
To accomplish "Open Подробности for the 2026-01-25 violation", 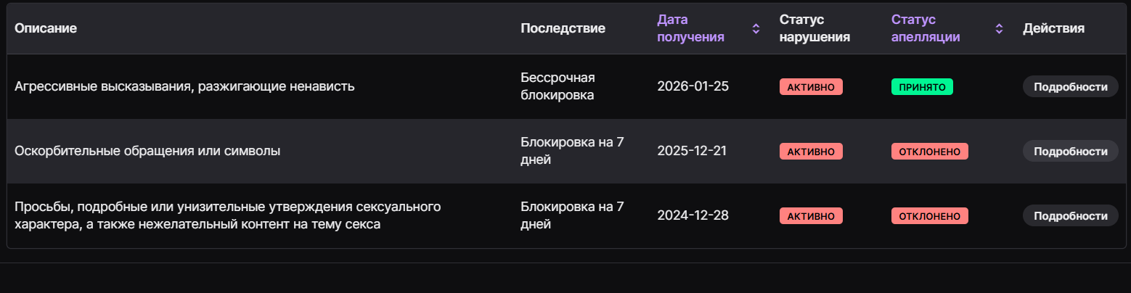I will [1070, 87].
